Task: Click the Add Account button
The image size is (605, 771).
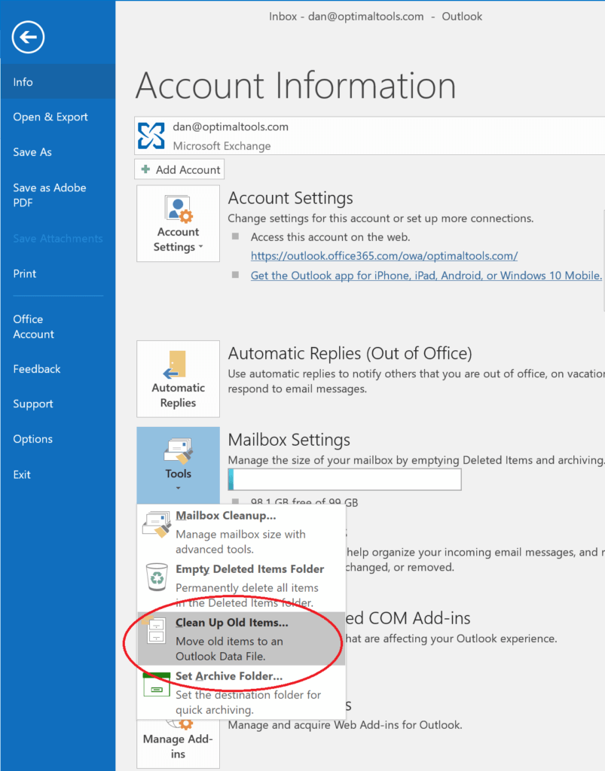Action: (x=179, y=169)
